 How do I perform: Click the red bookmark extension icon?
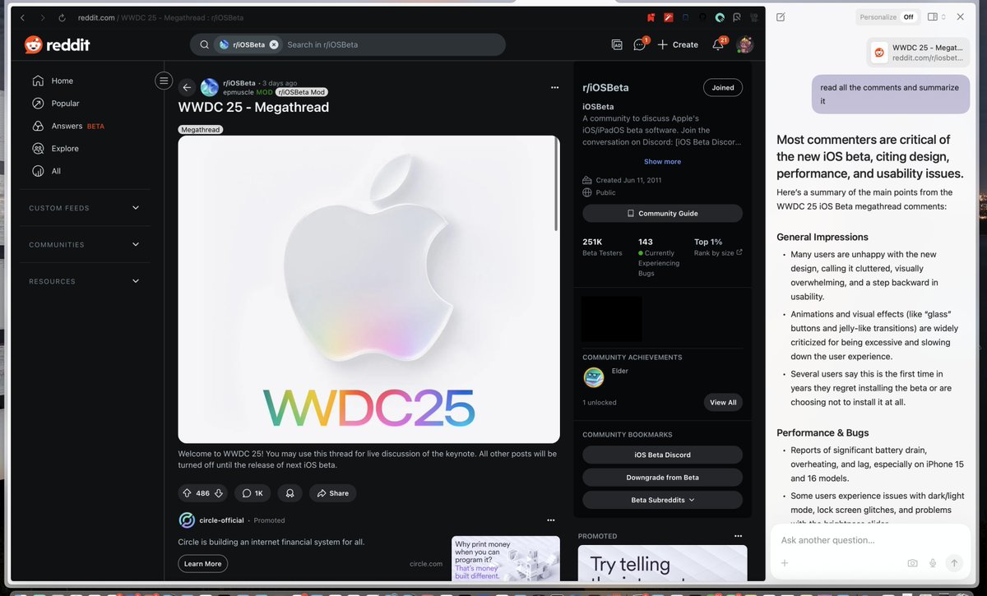651,17
